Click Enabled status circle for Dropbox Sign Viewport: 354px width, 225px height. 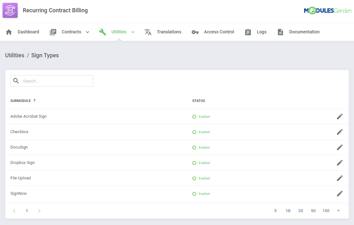coord(194,163)
